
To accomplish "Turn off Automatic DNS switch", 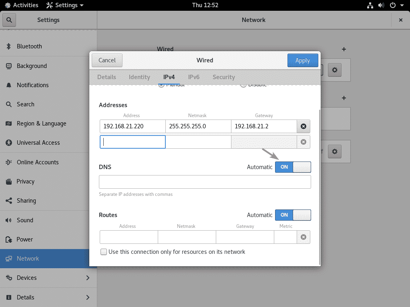I will (293, 167).
